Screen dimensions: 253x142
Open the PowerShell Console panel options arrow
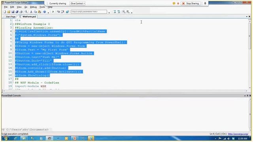tap(245, 95)
